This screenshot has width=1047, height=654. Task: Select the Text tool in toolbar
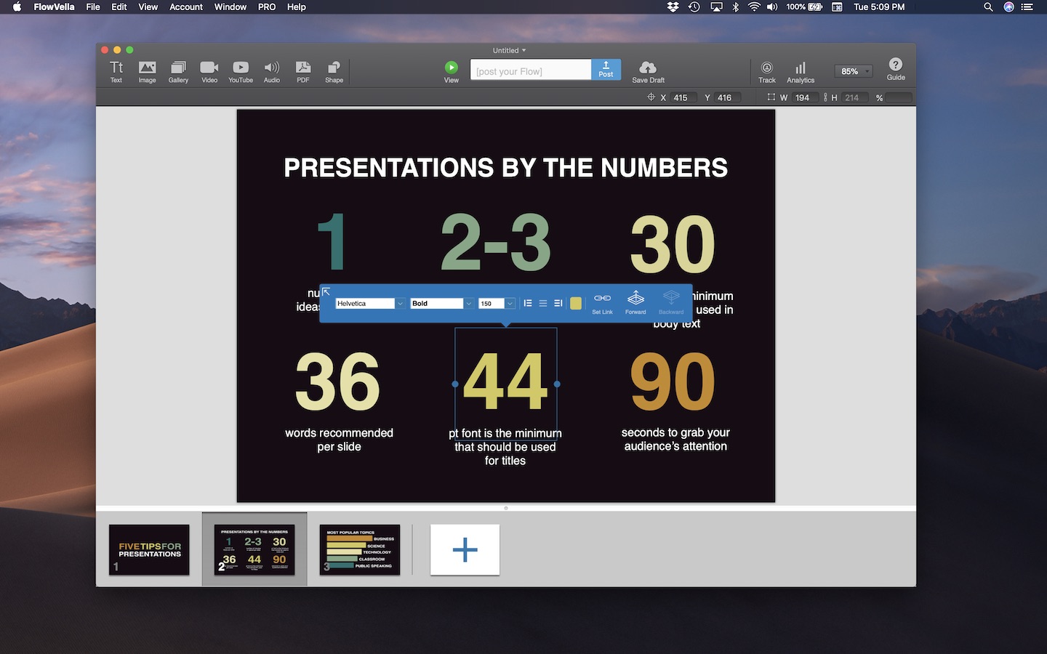[x=116, y=71]
